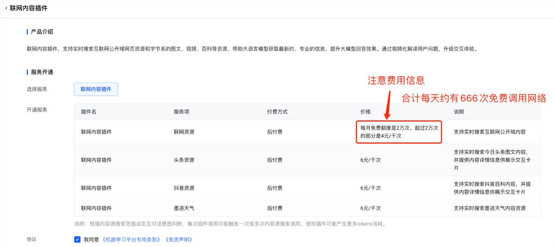Image resolution: width=554 pixels, height=247 pixels.
Task: Select the 抖音资源 service item cell
Action: coord(184,188)
